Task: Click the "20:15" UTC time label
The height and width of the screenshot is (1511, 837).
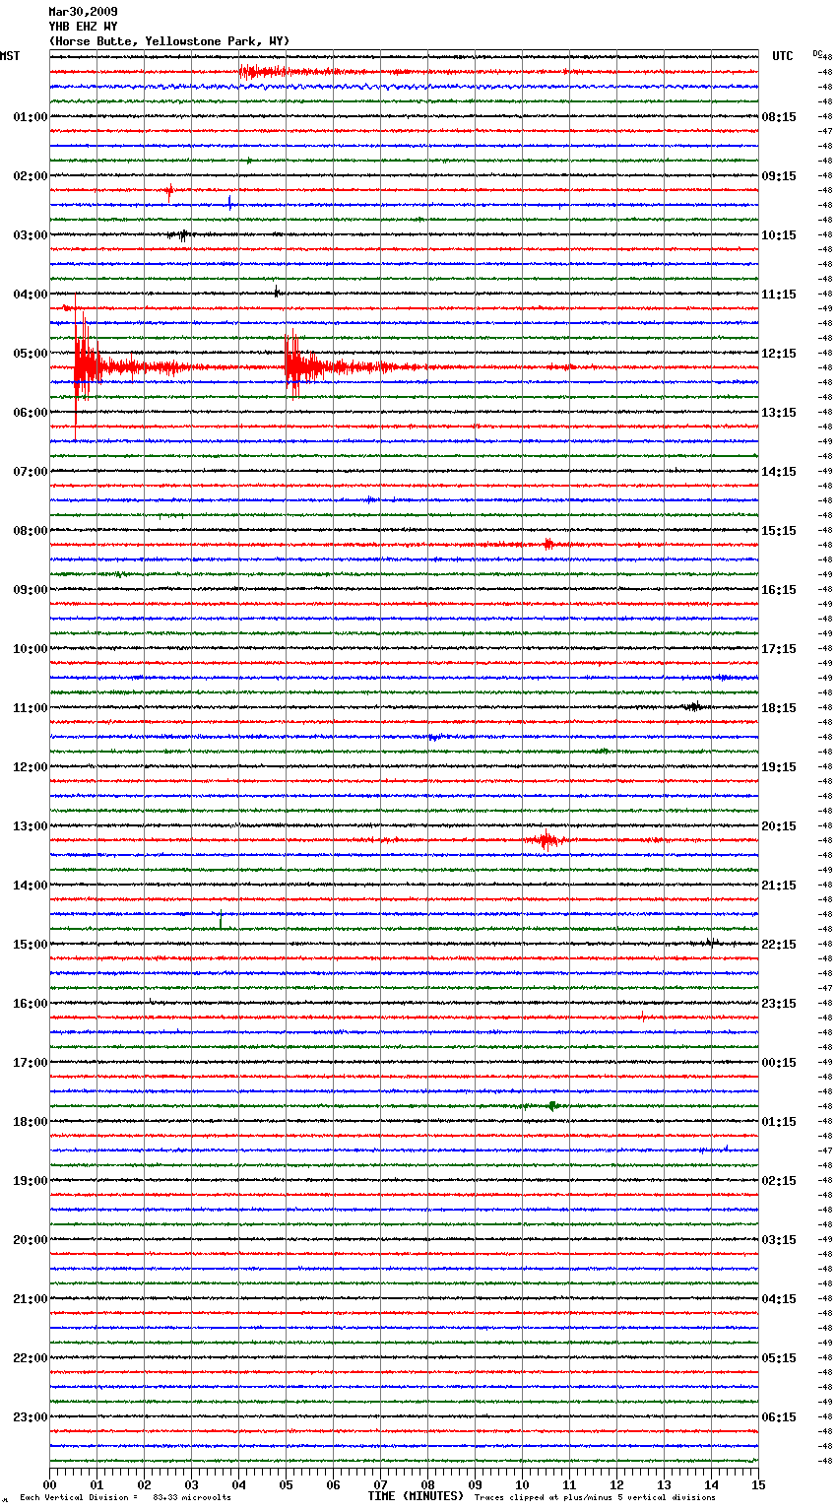Action: 779,826
